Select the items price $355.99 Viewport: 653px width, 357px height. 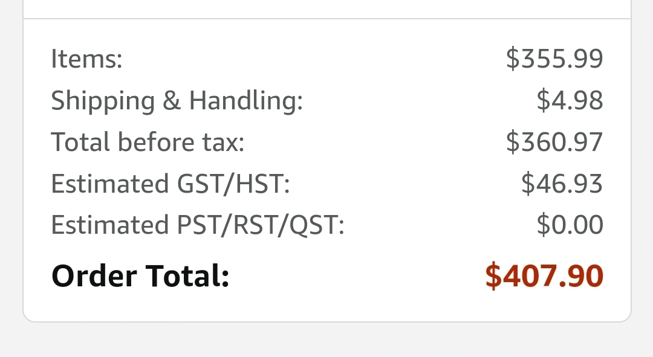click(x=554, y=59)
